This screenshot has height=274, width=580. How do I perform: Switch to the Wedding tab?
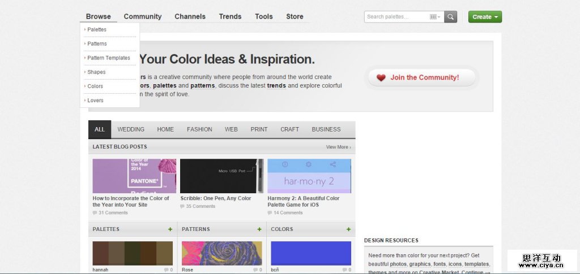coord(131,129)
